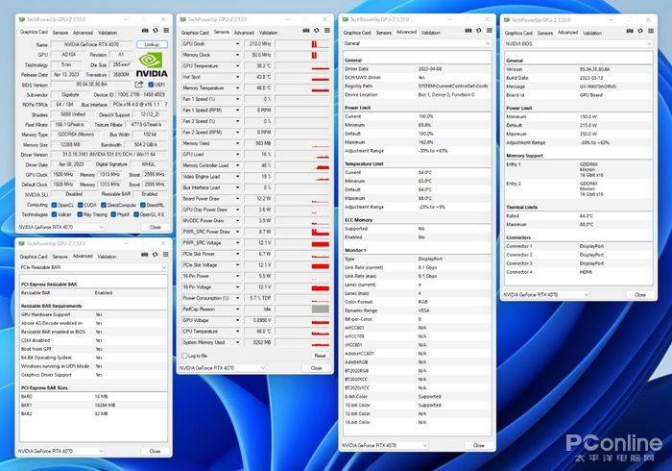Toggle the DirectML checkbox
This screenshot has height=471, width=672.
click(x=143, y=205)
